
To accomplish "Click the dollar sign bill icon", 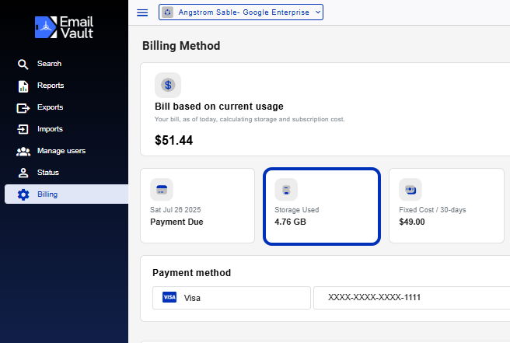I will pos(168,86).
